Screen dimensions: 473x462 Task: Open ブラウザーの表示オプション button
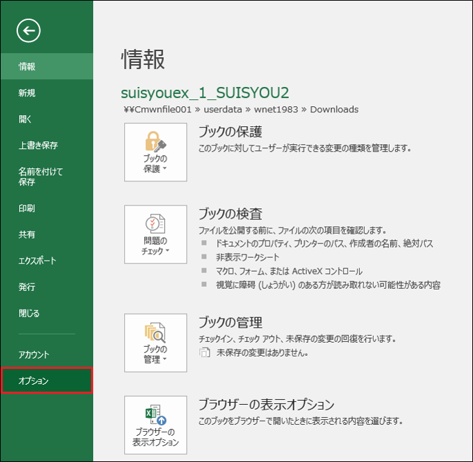(x=155, y=425)
